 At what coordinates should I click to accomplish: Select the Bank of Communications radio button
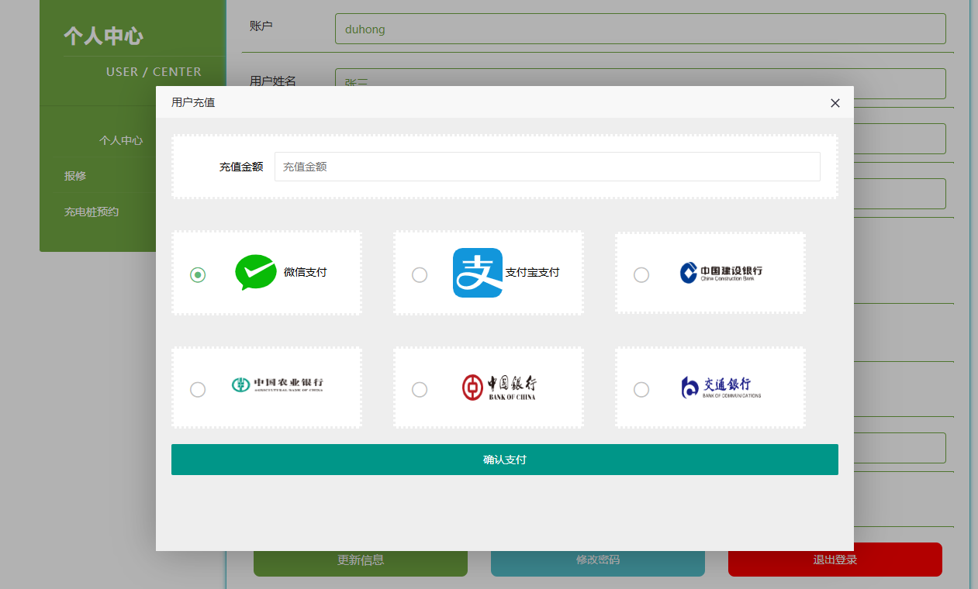click(641, 389)
